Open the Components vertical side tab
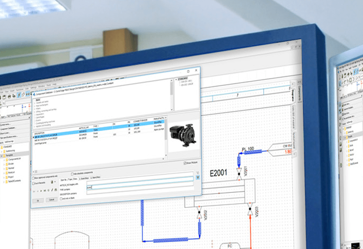 [x=299, y=93]
